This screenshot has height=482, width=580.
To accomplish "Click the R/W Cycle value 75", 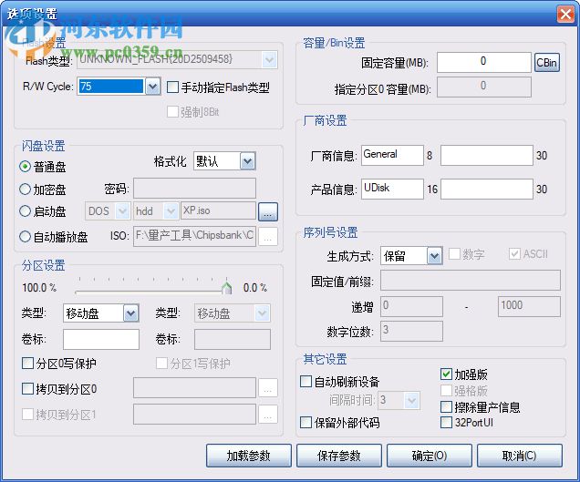I will click(111, 87).
